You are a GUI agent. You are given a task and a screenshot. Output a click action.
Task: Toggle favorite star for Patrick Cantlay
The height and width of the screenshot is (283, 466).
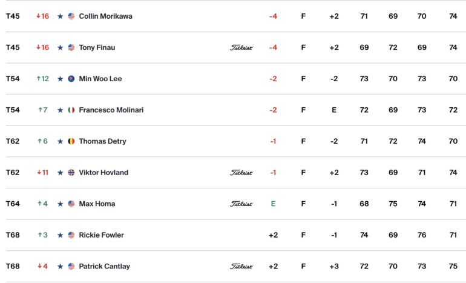(61, 267)
